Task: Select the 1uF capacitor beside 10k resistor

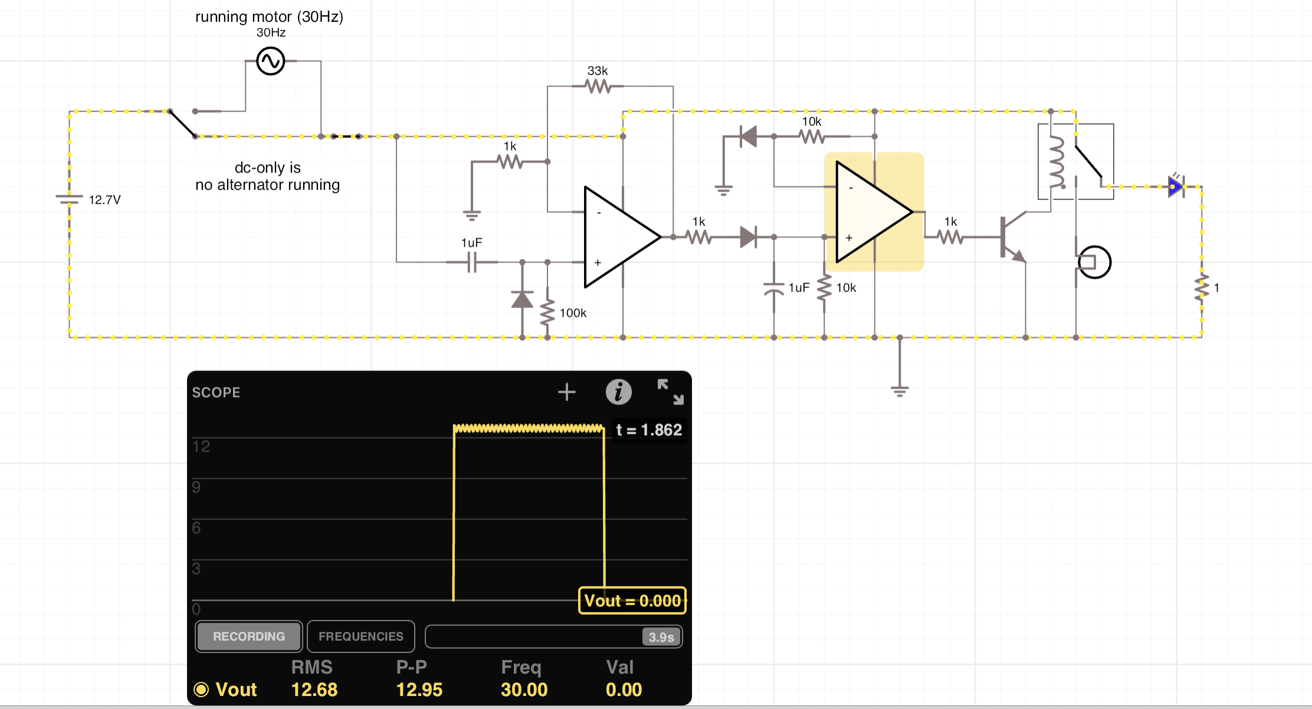Action: tap(773, 288)
